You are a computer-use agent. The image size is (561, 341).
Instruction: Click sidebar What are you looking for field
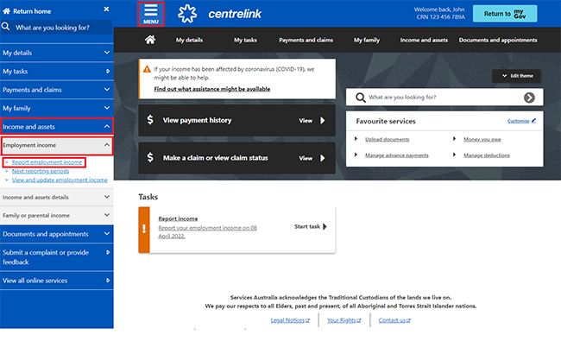(56, 28)
